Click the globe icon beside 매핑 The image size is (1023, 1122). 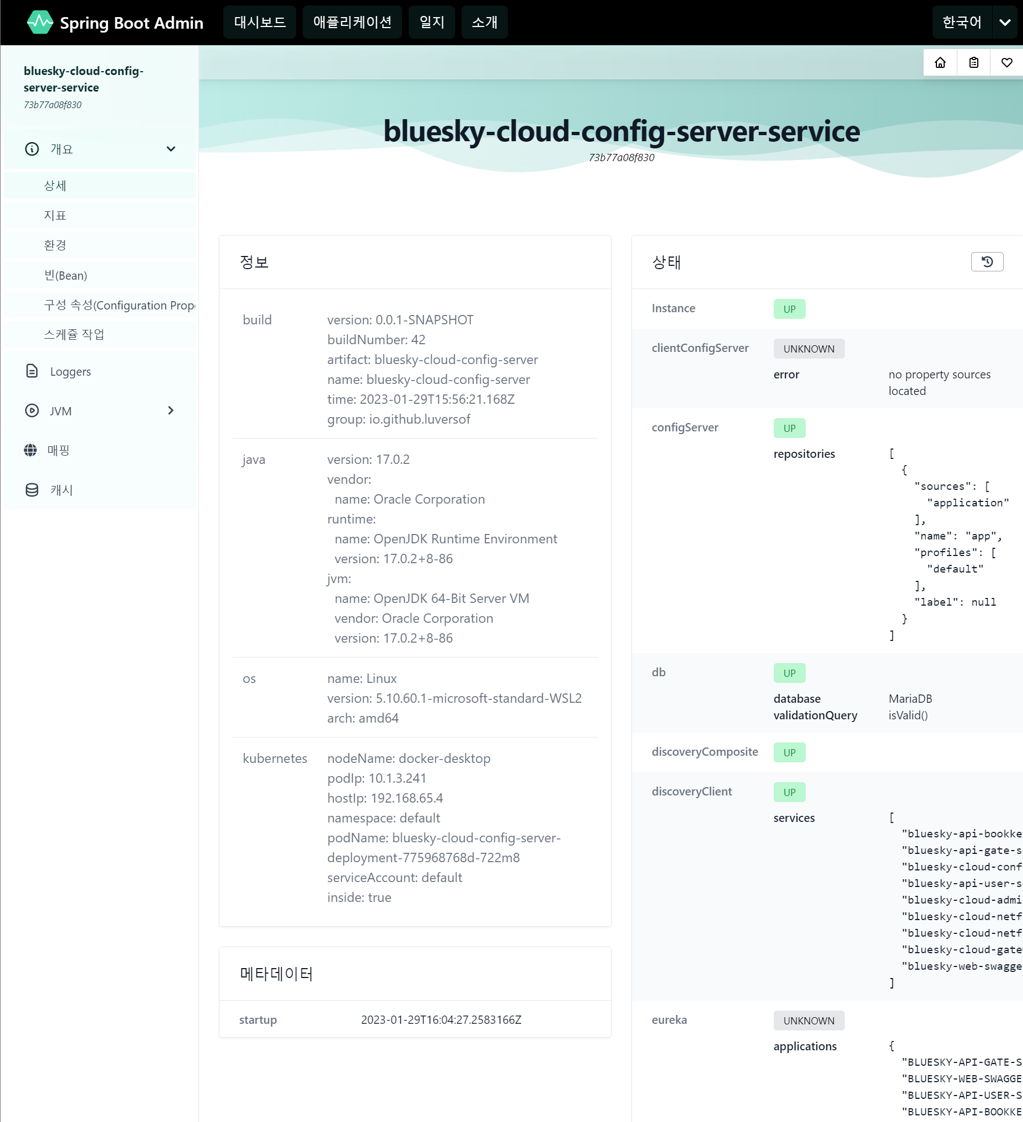click(x=30, y=450)
